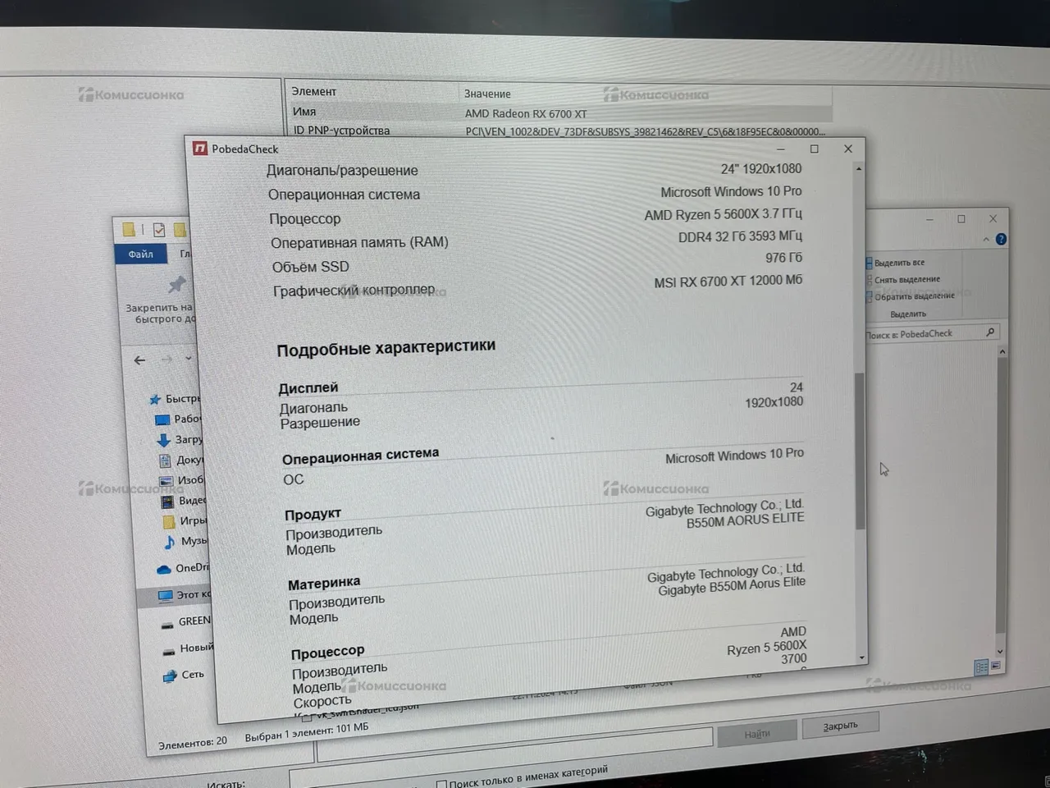Image resolution: width=1050 pixels, height=788 pixels.
Task: Click the DDR4 32 Гб 3593 МГц value
Action: point(740,236)
